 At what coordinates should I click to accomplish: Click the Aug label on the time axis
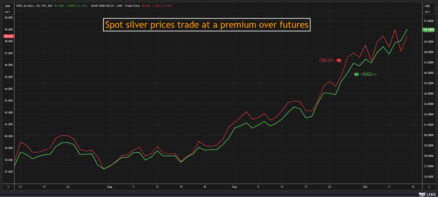110,187
